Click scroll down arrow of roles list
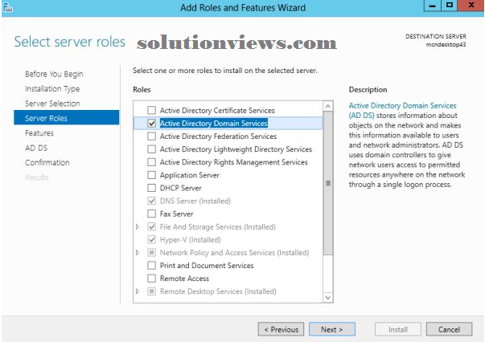Screen dimensions: 485x342 coord(328,298)
